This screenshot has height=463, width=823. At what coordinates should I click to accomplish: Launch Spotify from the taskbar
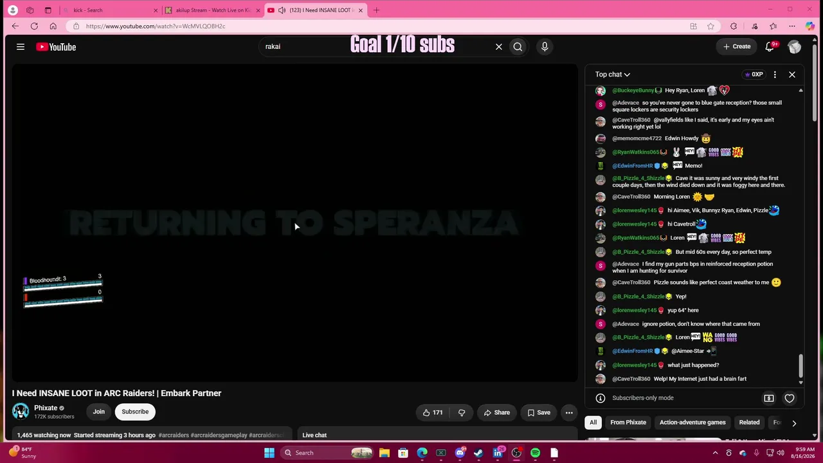point(535,453)
